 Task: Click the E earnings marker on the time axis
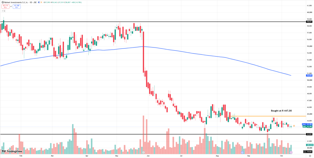point(144,152)
